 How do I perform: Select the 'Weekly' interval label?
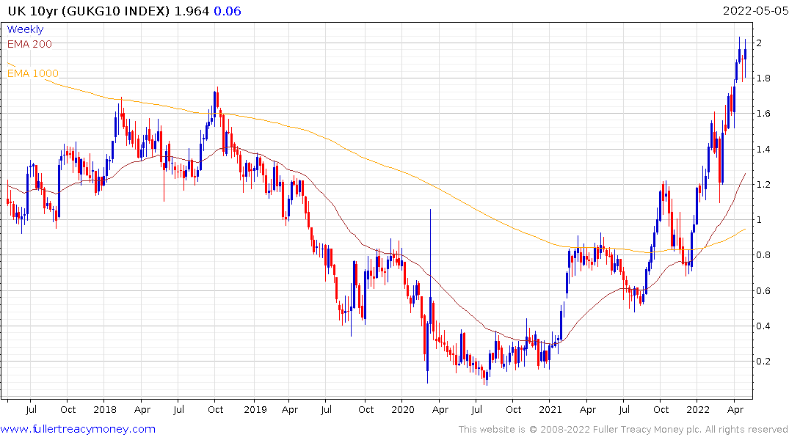(x=25, y=29)
